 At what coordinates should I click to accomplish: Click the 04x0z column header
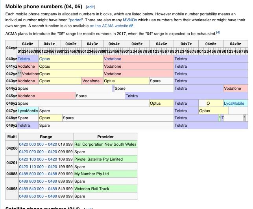click(x=28, y=44)
